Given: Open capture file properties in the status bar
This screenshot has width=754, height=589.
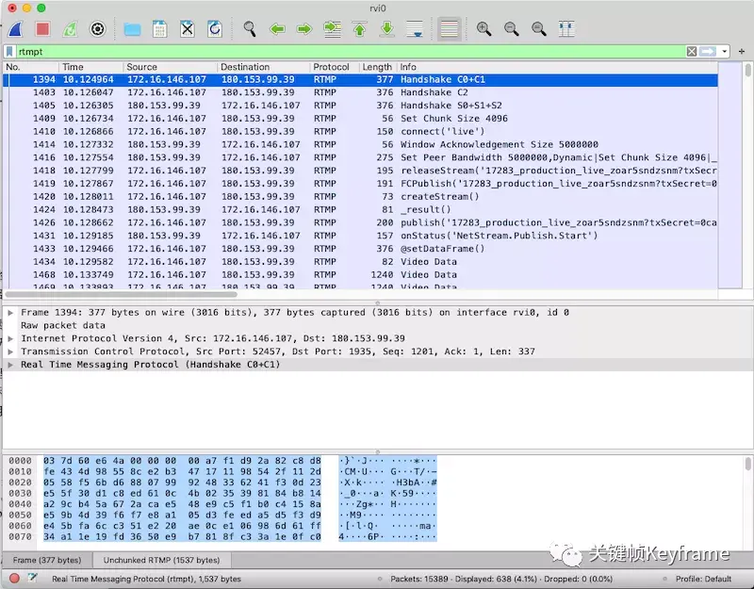Looking at the screenshot, I should 32,578.
